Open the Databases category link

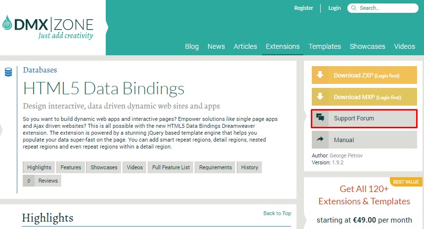tap(40, 70)
